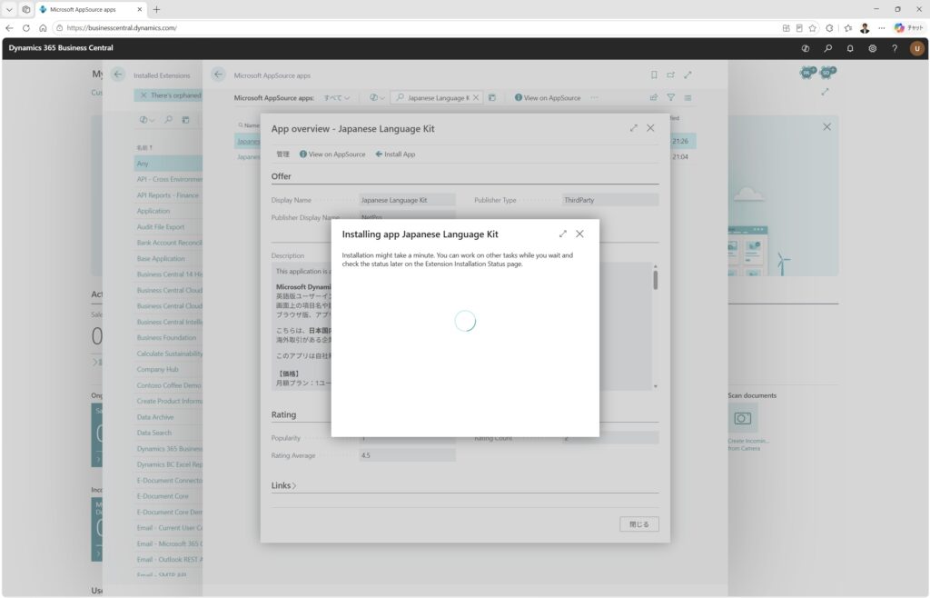The width and height of the screenshot is (930, 598).
Task: Open Copilot in Business Central header
Action: [806, 49]
